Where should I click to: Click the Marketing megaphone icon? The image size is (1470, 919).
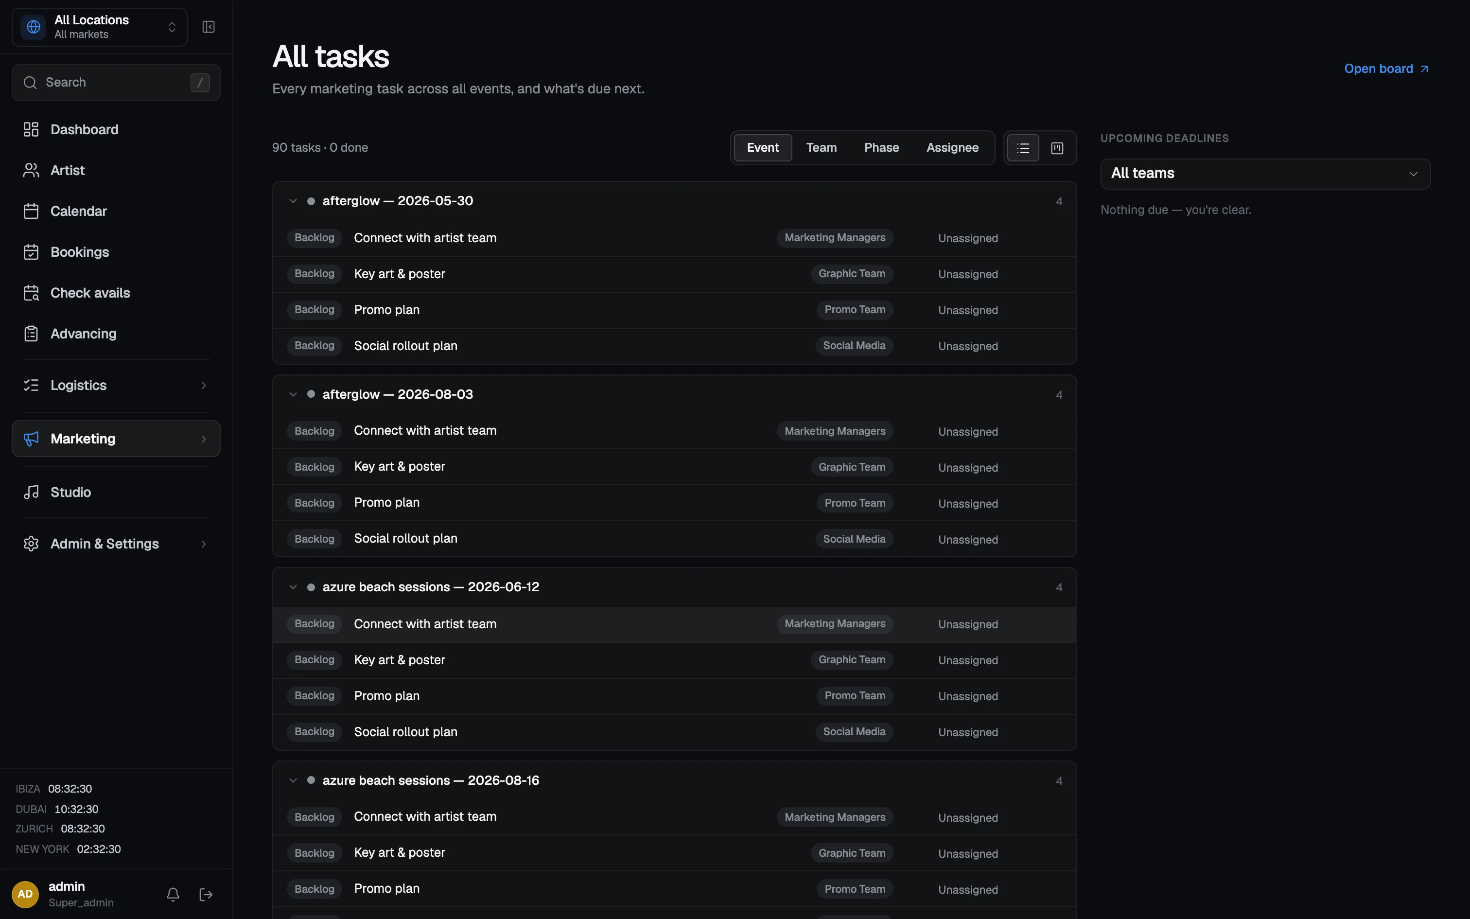[x=31, y=439]
